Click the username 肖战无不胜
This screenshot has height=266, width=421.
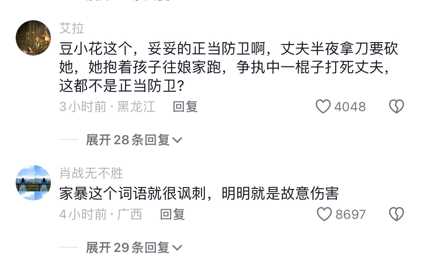point(91,173)
